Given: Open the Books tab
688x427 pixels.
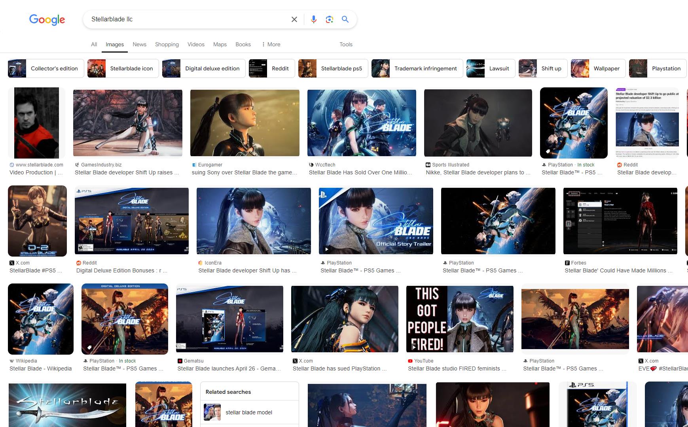Looking at the screenshot, I should 243,44.
